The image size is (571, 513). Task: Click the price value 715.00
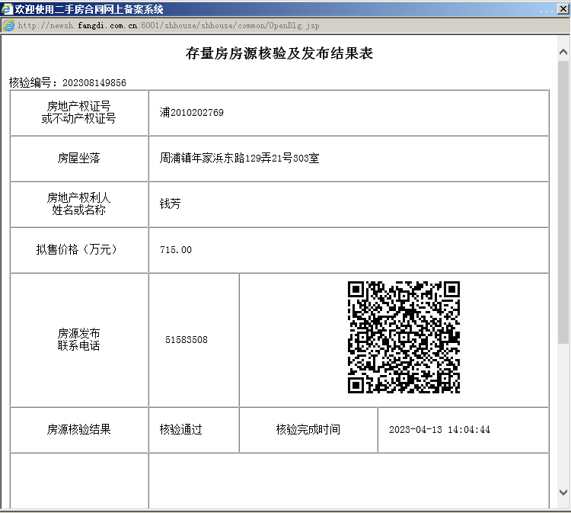tap(176, 250)
